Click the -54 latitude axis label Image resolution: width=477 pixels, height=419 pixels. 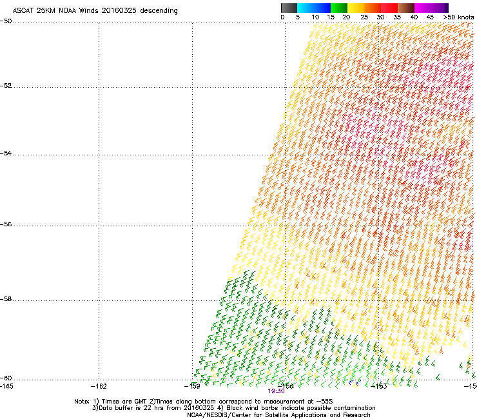pyautogui.click(x=6, y=153)
